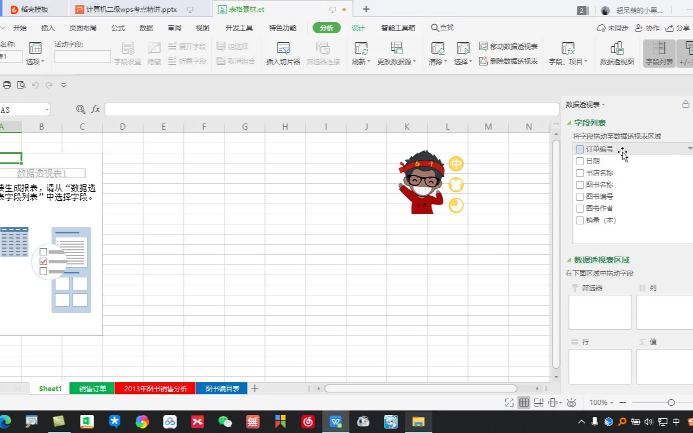Click the print icon in quick access toolbar
Viewport: 693px width, 433px height.
[x=7, y=85]
